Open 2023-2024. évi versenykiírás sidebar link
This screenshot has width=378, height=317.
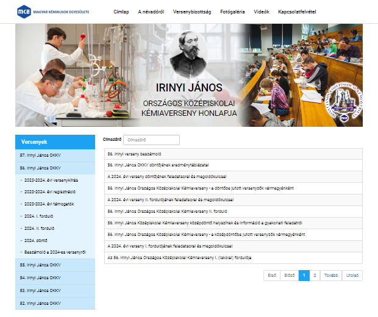click(51, 180)
